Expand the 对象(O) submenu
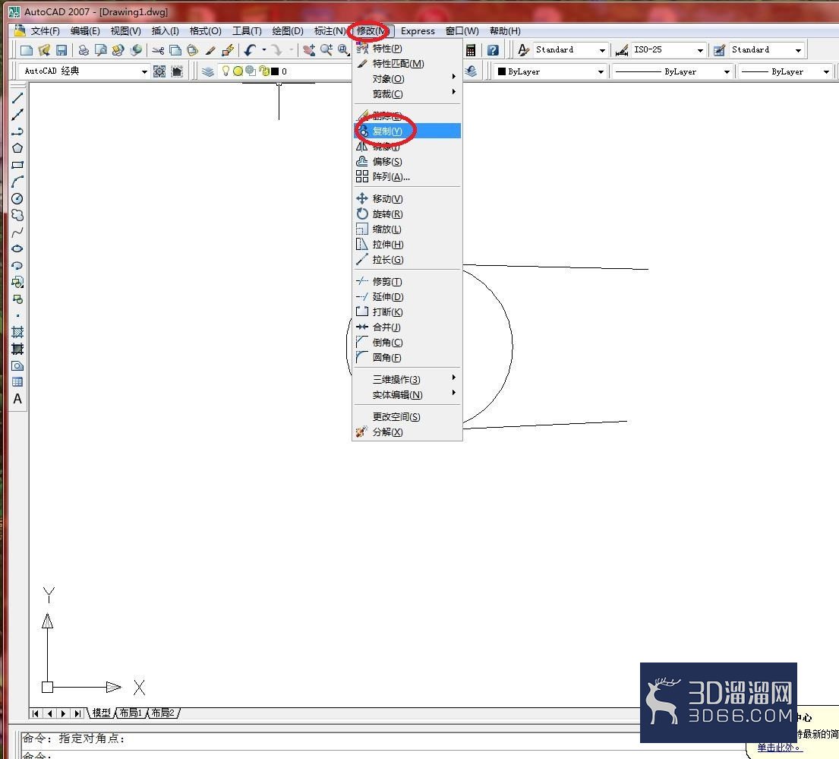839x759 pixels. tap(407, 79)
